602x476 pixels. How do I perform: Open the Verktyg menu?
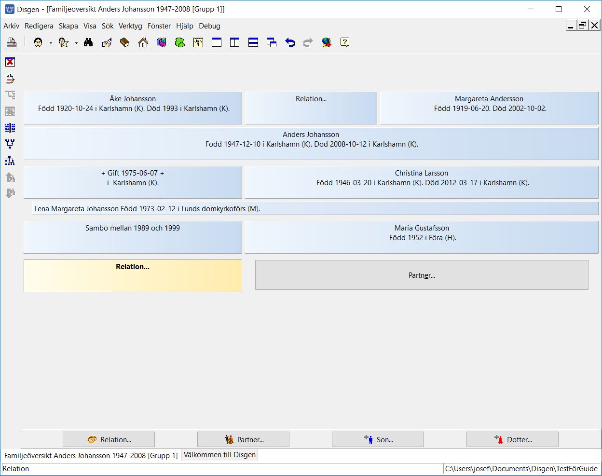pyautogui.click(x=130, y=26)
